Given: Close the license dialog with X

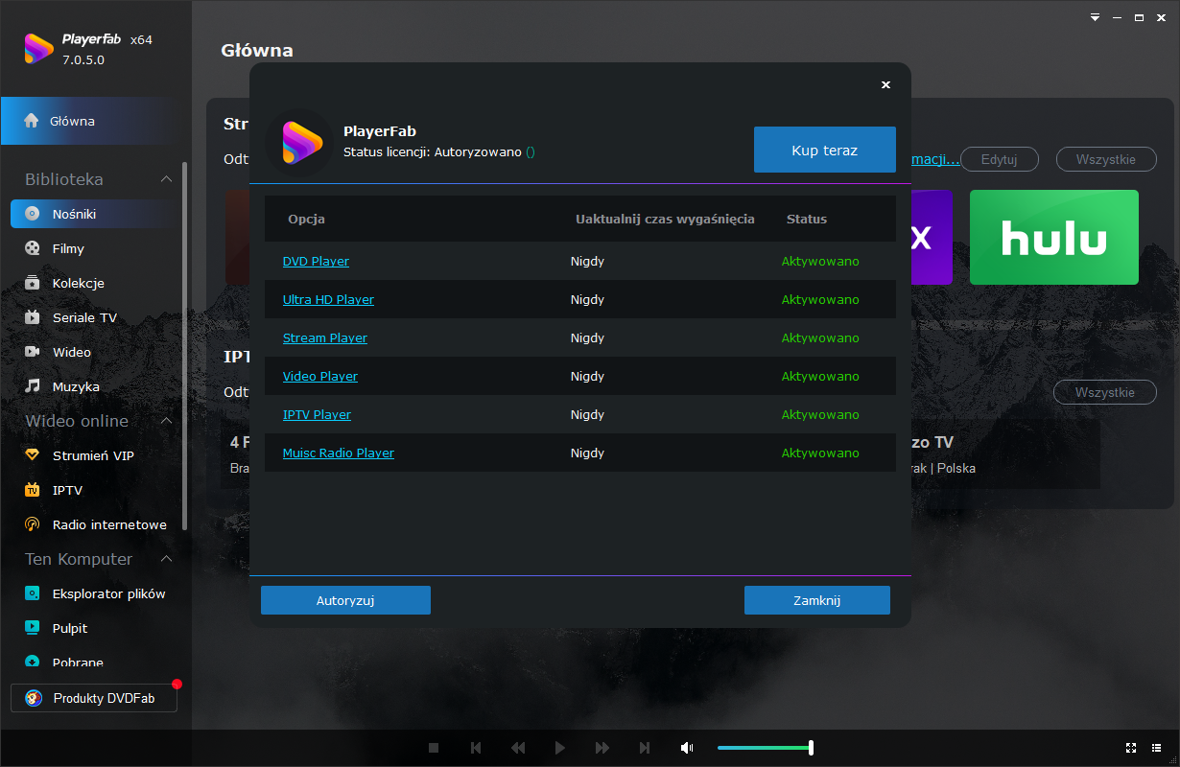Looking at the screenshot, I should [885, 84].
